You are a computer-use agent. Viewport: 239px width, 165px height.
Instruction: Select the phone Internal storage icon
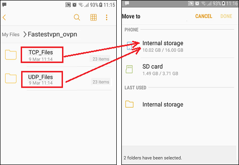point(130,46)
